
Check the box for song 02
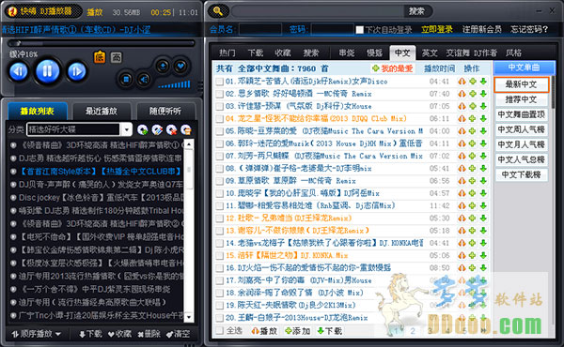(219, 94)
